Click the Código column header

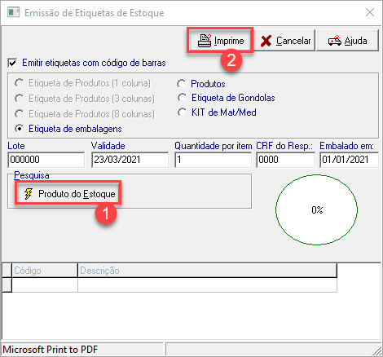(x=45, y=271)
